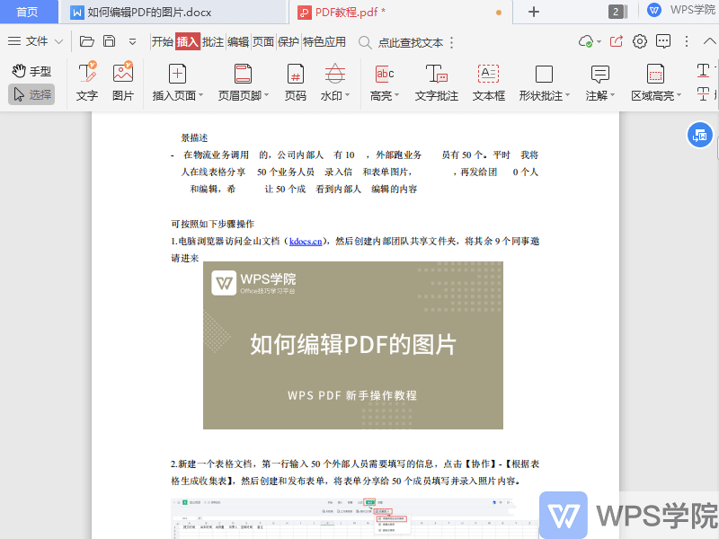Open the 文件 menu dropdown
The width and height of the screenshot is (719, 539).
40,41
